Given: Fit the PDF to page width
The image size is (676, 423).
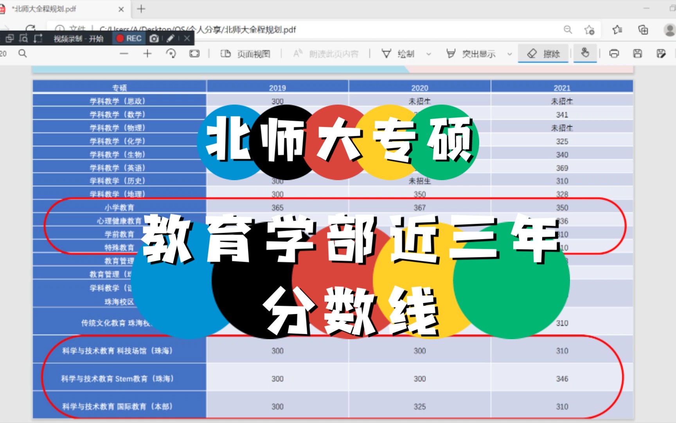Looking at the screenshot, I should pyautogui.click(x=194, y=54).
